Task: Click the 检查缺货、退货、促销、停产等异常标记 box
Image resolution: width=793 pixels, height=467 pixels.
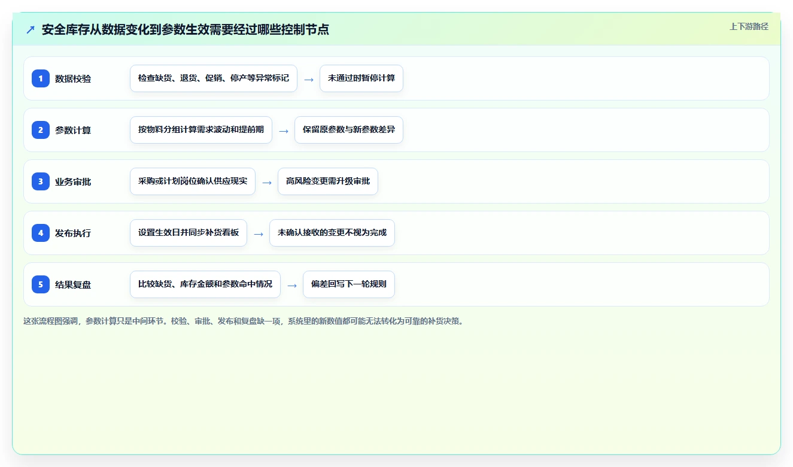Action: point(214,78)
